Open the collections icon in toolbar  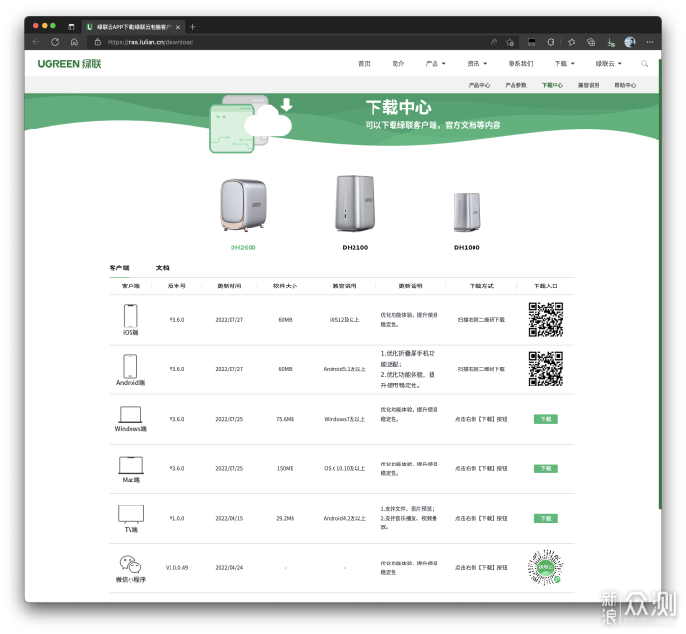[x=591, y=42]
